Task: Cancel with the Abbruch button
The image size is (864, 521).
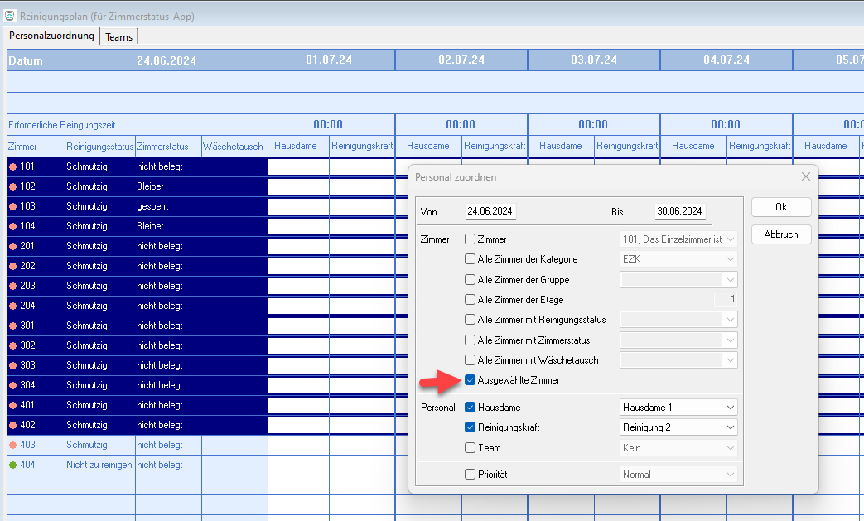Action: [x=781, y=234]
